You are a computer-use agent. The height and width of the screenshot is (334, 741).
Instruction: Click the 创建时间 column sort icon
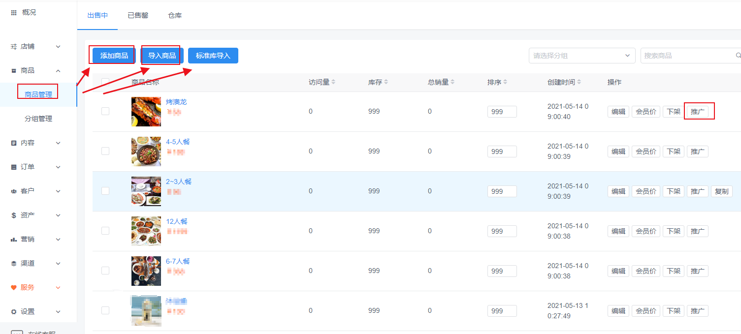579,82
